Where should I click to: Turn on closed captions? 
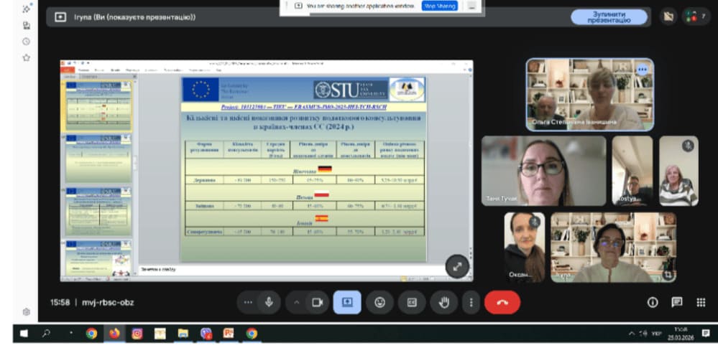point(412,303)
